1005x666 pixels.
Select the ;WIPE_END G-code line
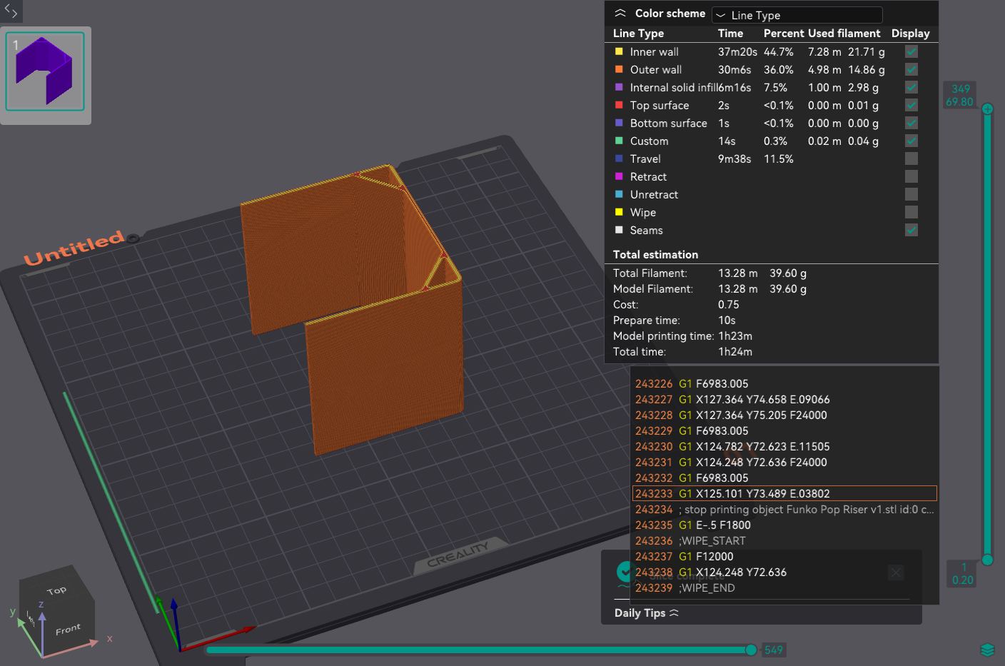click(x=784, y=588)
